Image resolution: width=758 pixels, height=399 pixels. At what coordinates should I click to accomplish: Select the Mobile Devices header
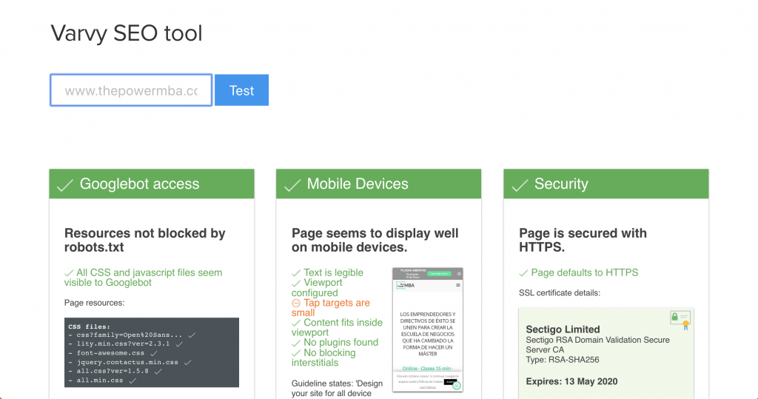[378, 184]
